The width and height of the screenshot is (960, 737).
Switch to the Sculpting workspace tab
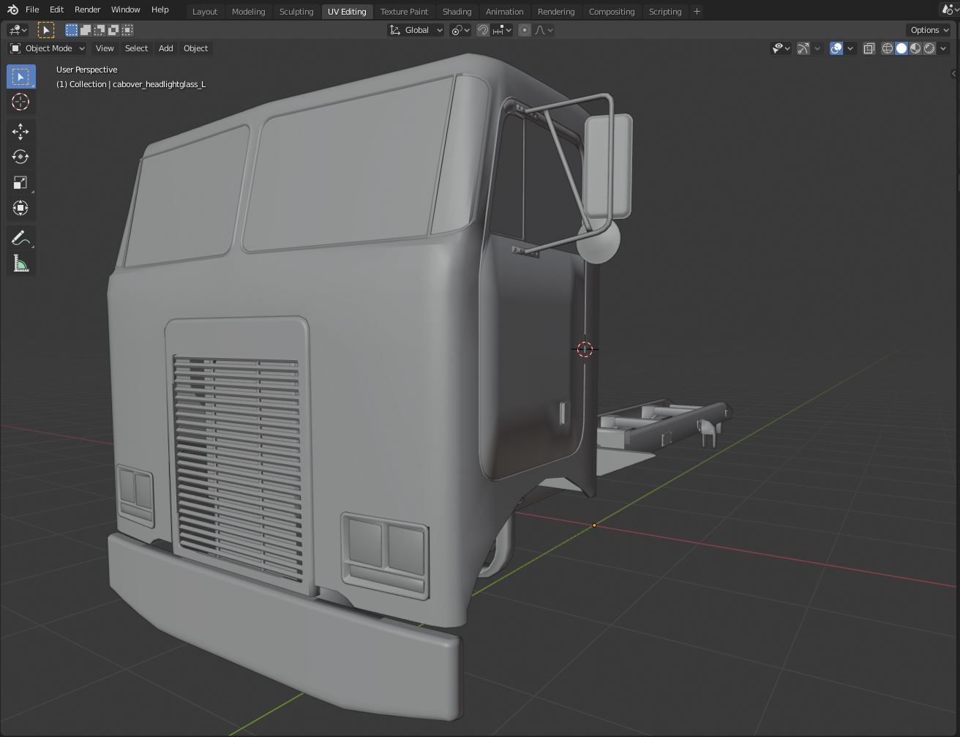pos(296,12)
